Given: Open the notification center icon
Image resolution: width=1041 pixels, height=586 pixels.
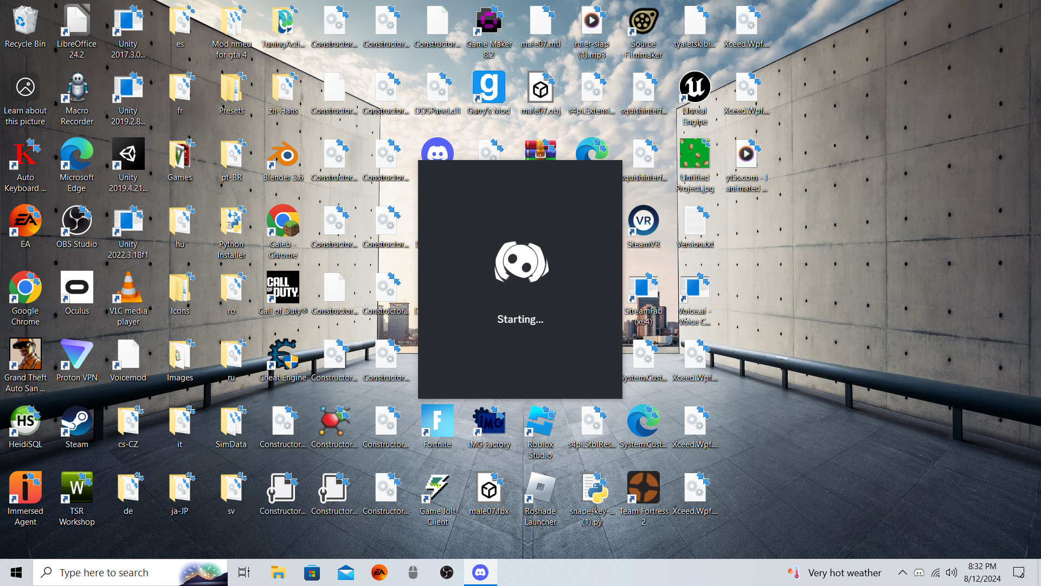Looking at the screenshot, I should [1019, 572].
